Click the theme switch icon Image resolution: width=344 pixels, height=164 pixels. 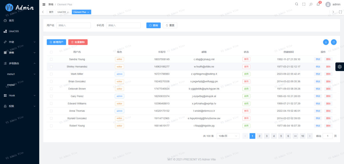311,4
